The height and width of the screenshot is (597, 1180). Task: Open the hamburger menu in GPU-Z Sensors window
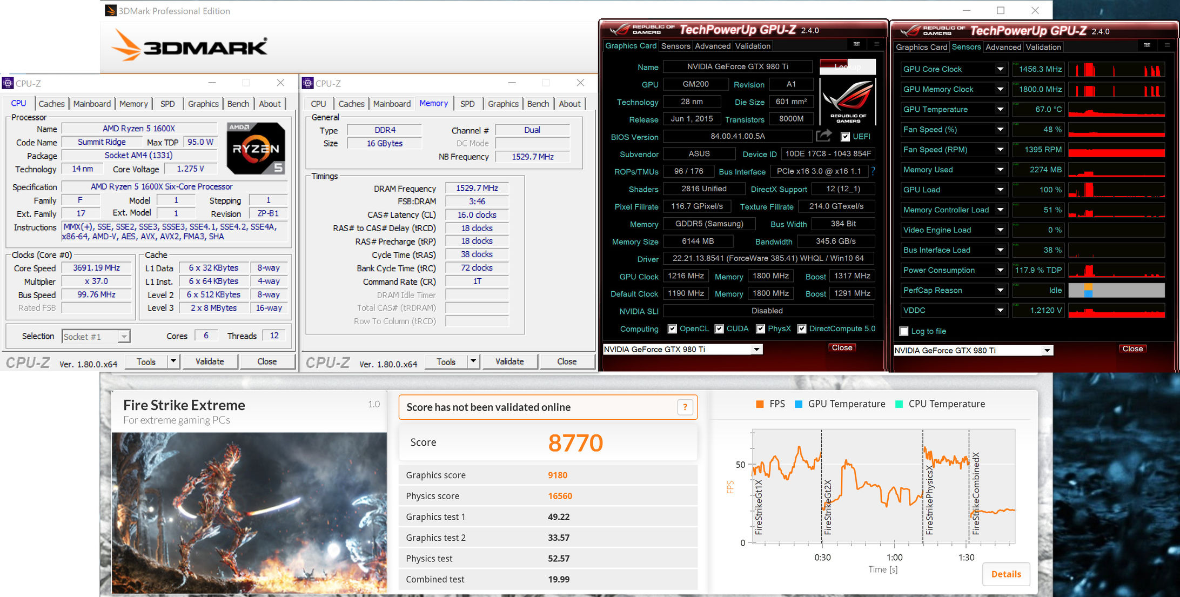point(1167,45)
